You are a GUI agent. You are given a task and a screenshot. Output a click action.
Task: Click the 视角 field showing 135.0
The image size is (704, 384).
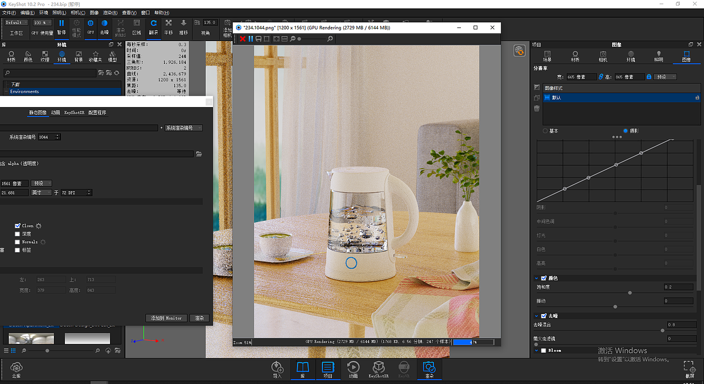tap(209, 23)
